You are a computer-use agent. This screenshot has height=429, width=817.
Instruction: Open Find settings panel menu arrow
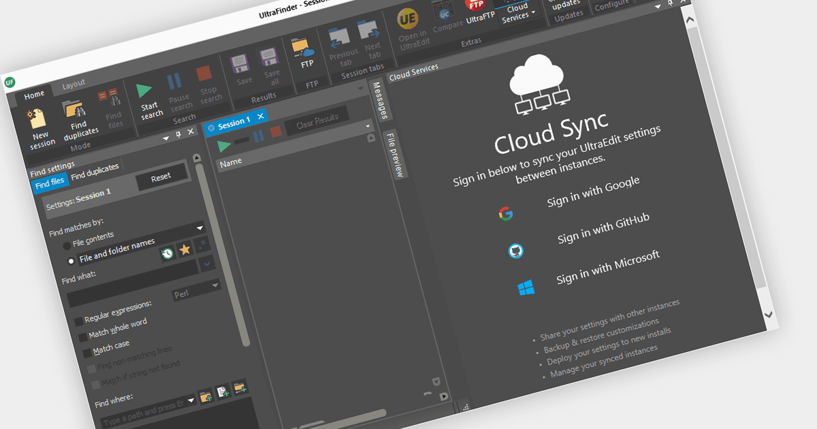(166, 138)
